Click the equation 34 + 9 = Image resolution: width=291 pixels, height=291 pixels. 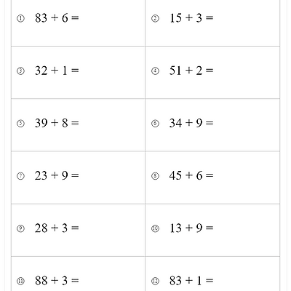point(191,123)
